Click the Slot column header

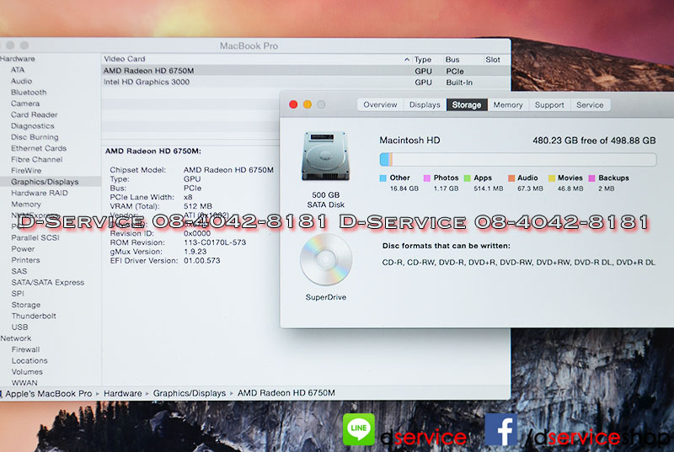tap(493, 60)
